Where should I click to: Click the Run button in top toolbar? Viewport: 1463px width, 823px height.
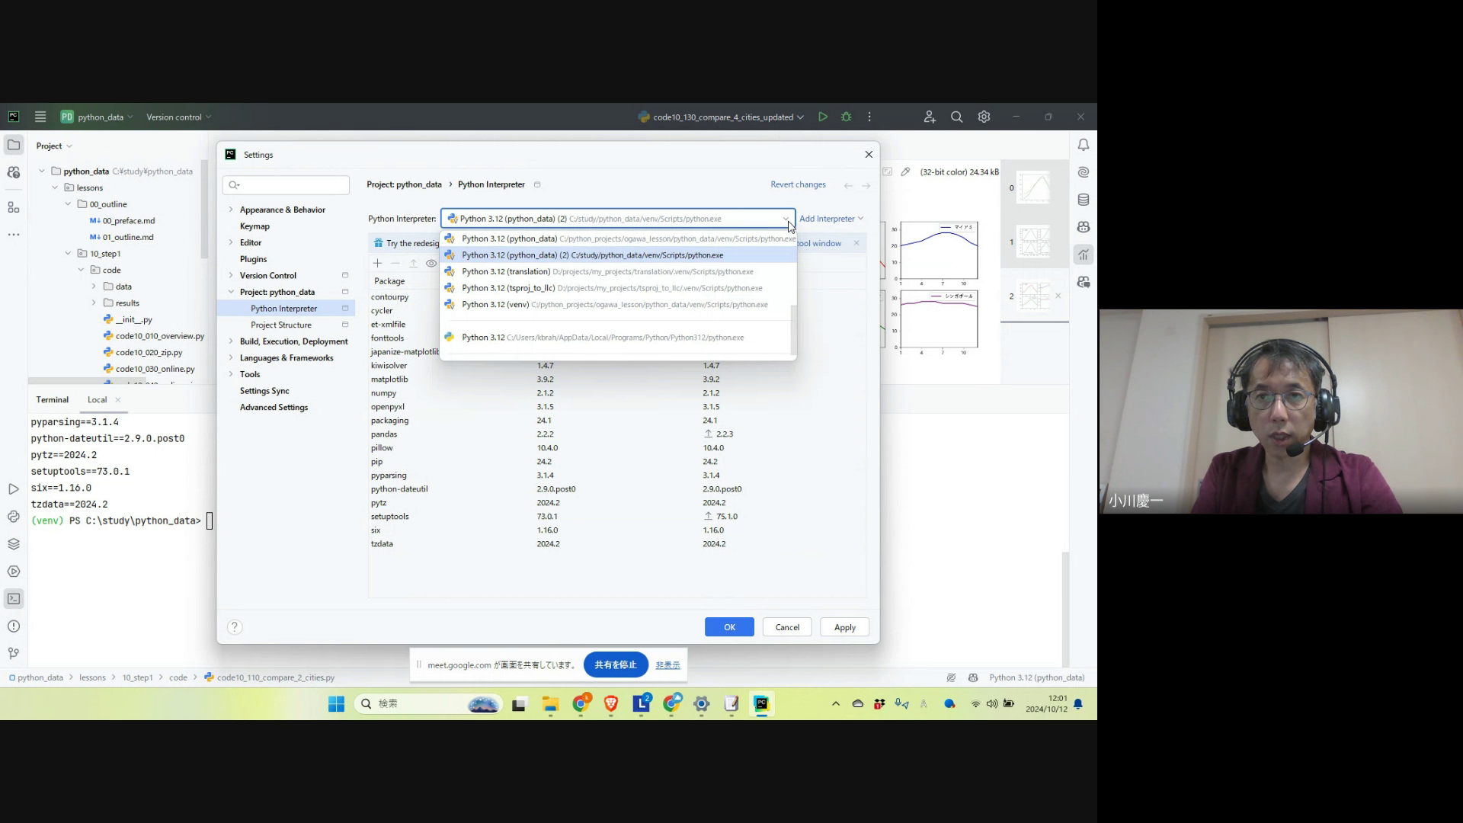(823, 117)
